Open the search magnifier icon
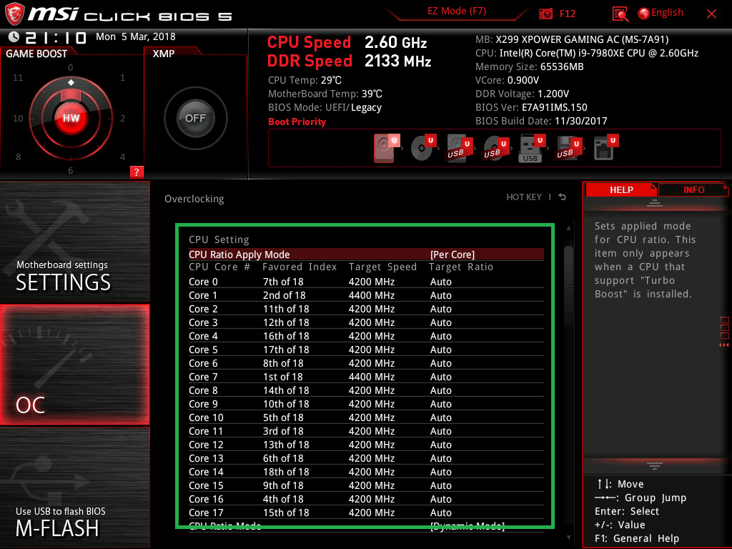Image resolution: width=732 pixels, height=549 pixels. pos(620,14)
